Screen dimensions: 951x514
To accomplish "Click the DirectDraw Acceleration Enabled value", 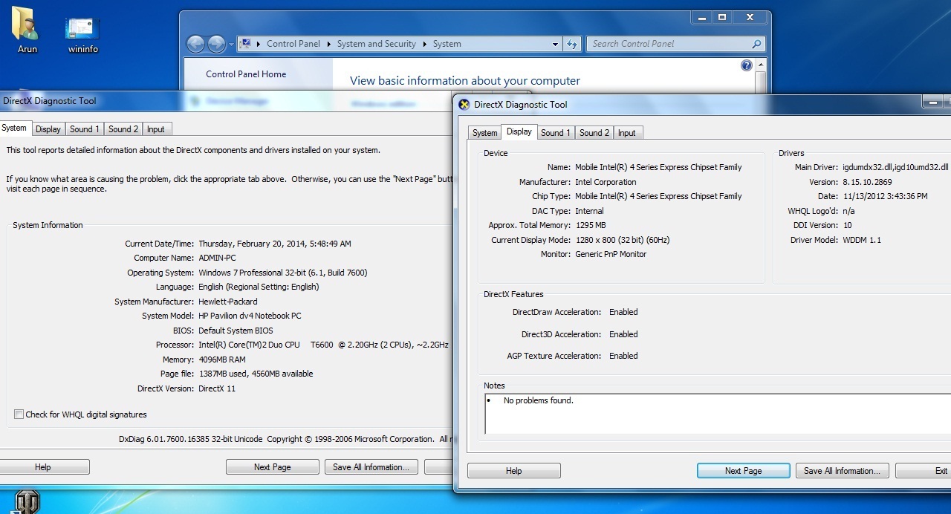I will 623,312.
